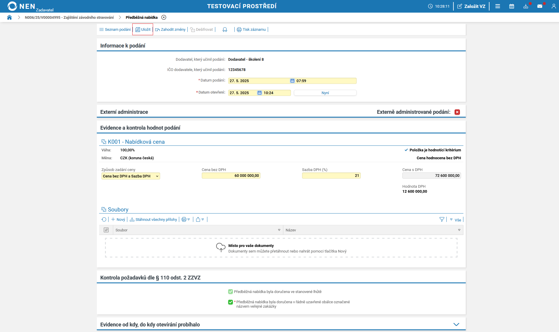Click Seznam podání in toolbar
This screenshot has height=332, width=559.
click(x=115, y=30)
